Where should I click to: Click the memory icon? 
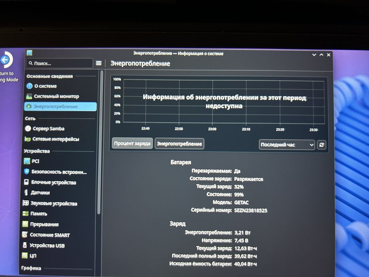tap(25, 213)
